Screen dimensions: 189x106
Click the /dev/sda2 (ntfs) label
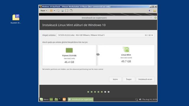click(x=69, y=59)
